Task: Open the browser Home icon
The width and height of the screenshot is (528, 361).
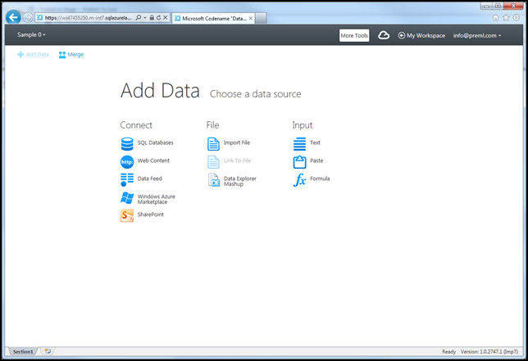Action: (x=495, y=18)
